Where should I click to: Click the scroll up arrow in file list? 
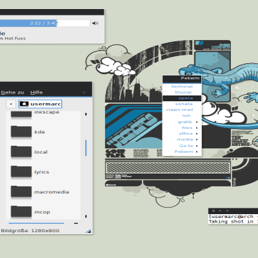pos(86,114)
